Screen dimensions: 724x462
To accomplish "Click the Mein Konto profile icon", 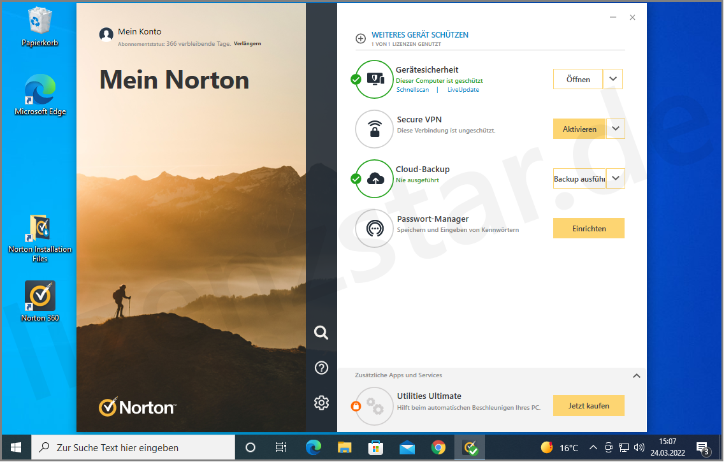I will 106,34.
